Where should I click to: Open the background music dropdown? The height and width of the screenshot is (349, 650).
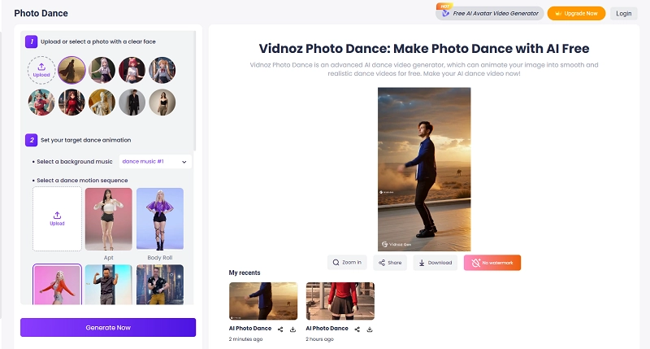[155, 161]
